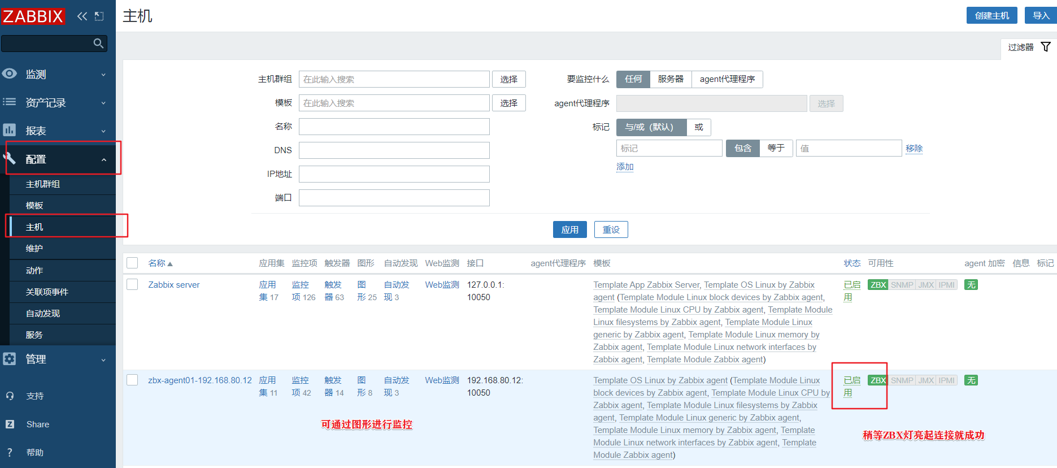Select agent代理程序 monitoring option
Viewport: 1057px width, 468px height.
pyautogui.click(x=727, y=79)
